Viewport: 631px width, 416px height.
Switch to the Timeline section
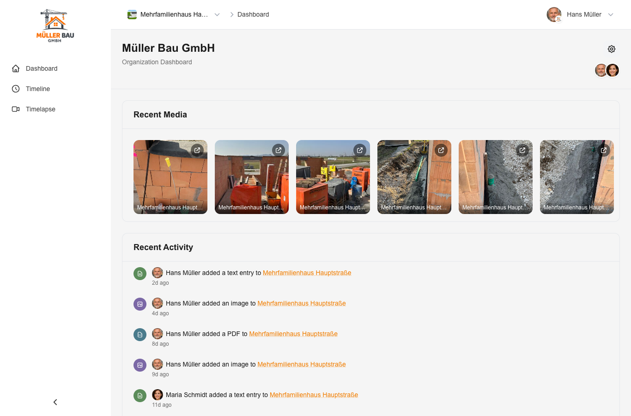tap(38, 89)
